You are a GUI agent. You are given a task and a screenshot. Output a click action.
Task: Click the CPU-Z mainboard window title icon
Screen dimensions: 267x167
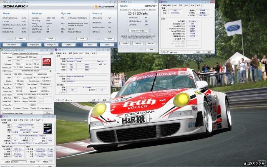56,50
